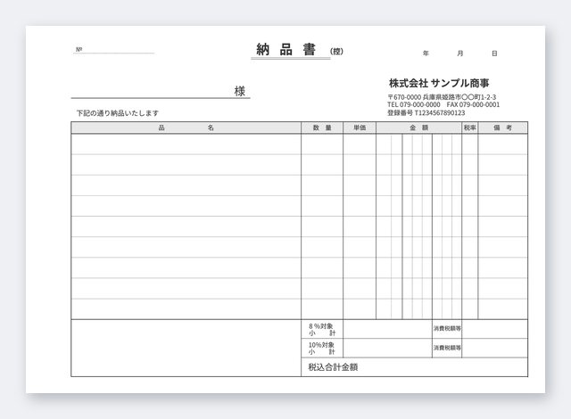Viewport: 571px width, 419px height.
Task: Click the customer name line before 様
Action: pos(153,91)
